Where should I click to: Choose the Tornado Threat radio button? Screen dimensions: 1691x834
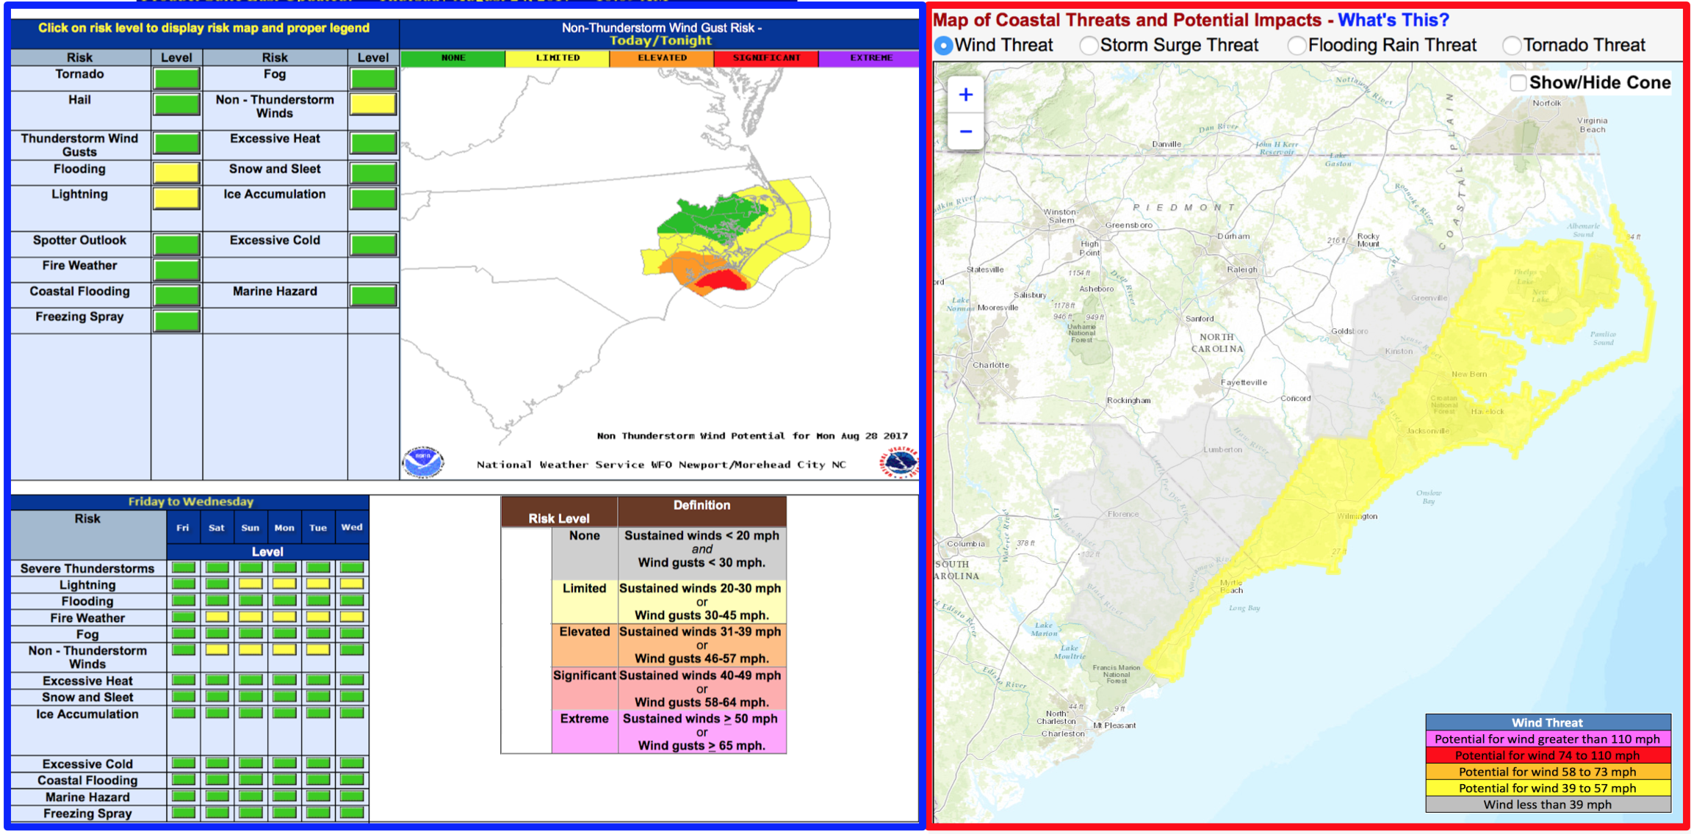(1511, 46)
